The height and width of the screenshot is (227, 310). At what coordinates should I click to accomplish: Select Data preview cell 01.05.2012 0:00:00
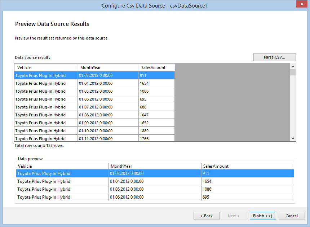pos(155,189)
